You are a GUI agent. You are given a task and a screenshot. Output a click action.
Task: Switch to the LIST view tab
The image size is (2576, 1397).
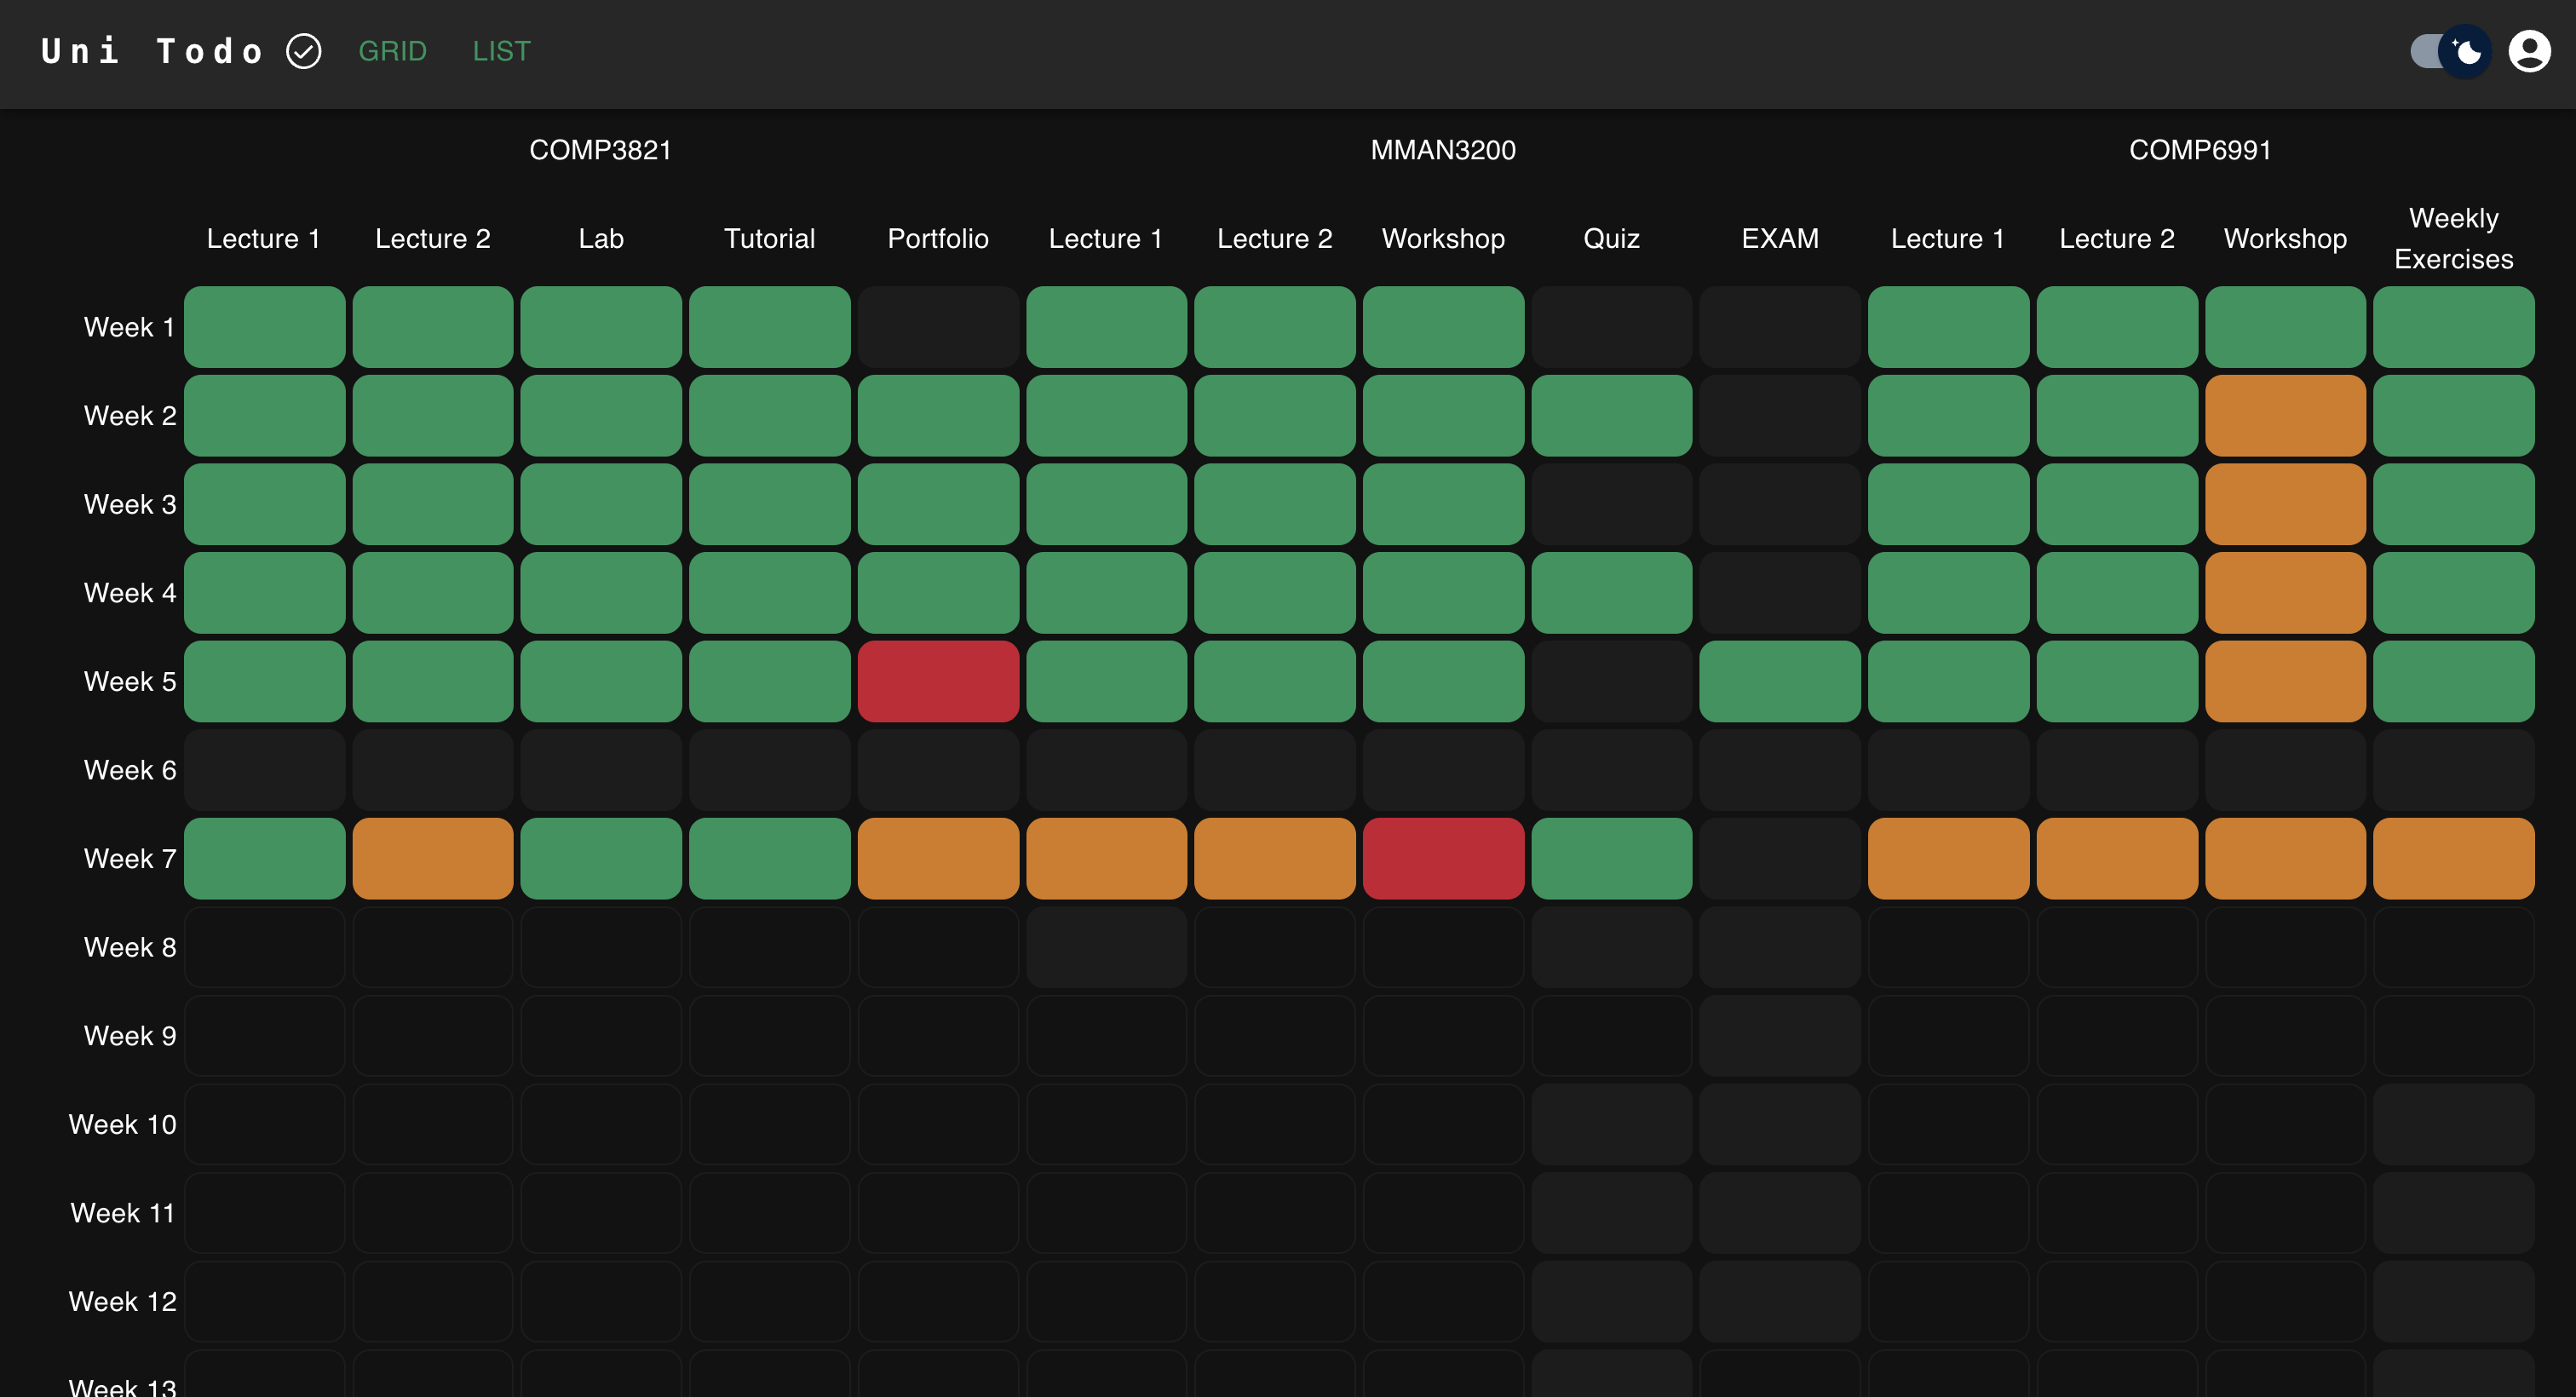501,51
